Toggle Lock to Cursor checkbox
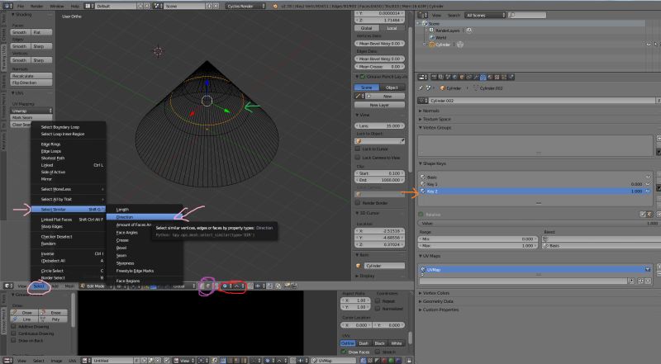The image size is (661, 364). pos(358,149)
